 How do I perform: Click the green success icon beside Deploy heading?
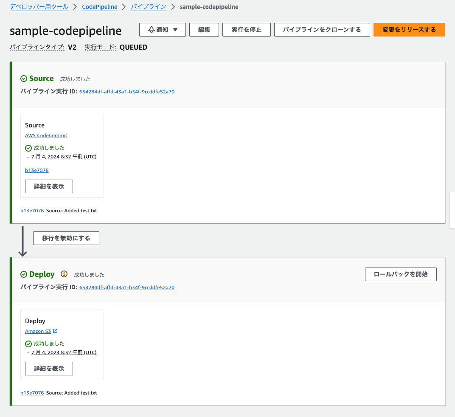coord(24,274)
